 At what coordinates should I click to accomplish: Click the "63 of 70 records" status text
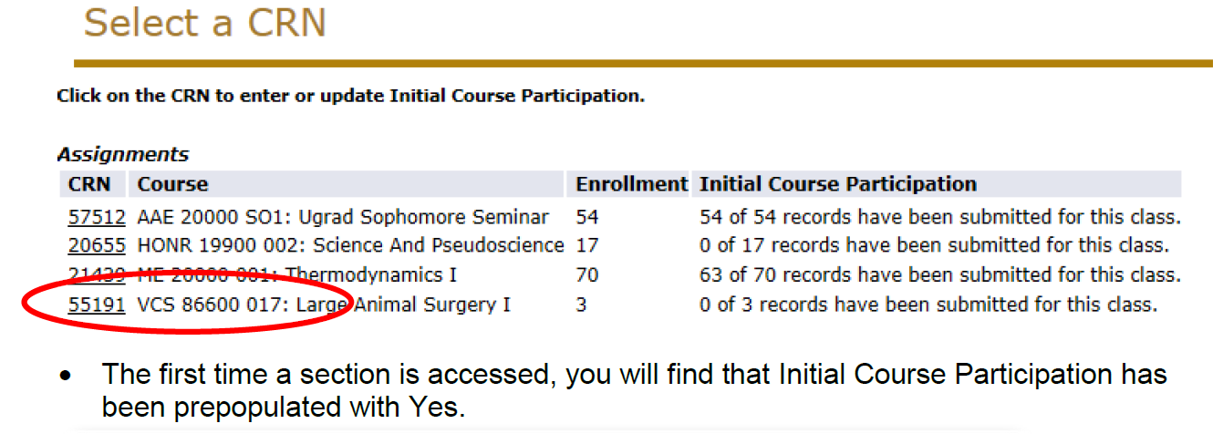click(939, 274)
